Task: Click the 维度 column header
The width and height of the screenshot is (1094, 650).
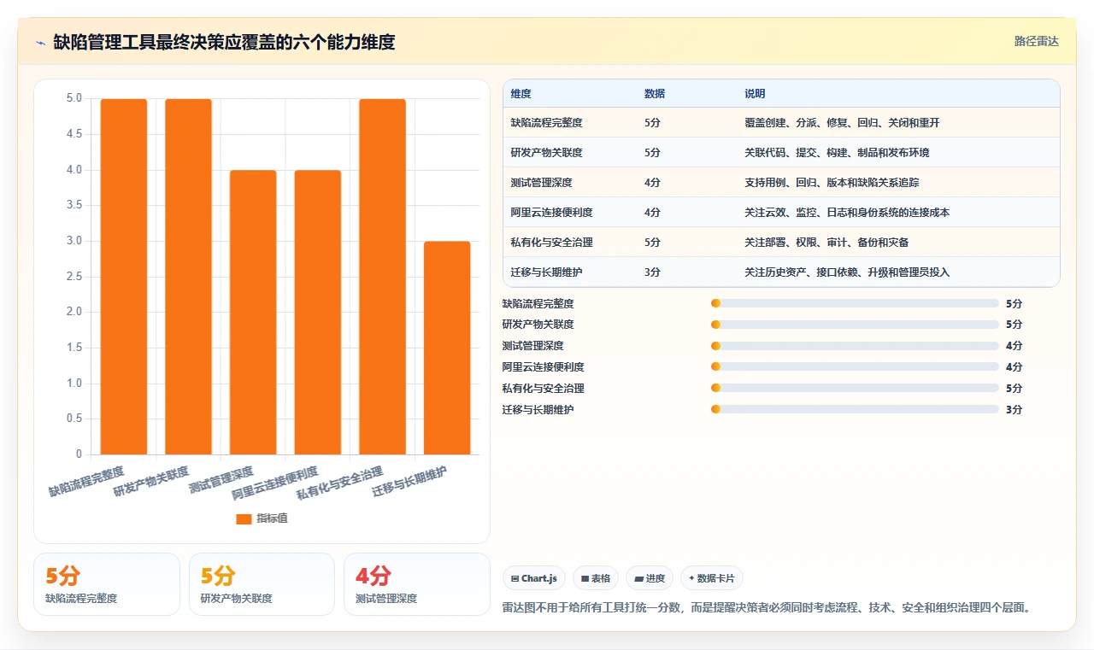Action: click(x=521, y=94)
